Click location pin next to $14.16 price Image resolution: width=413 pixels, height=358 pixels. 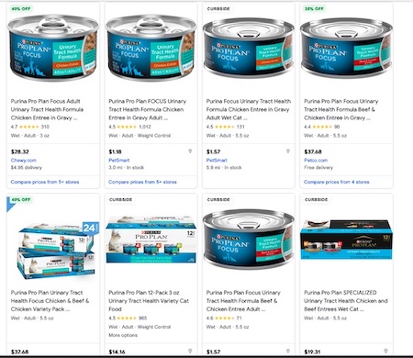190,352
